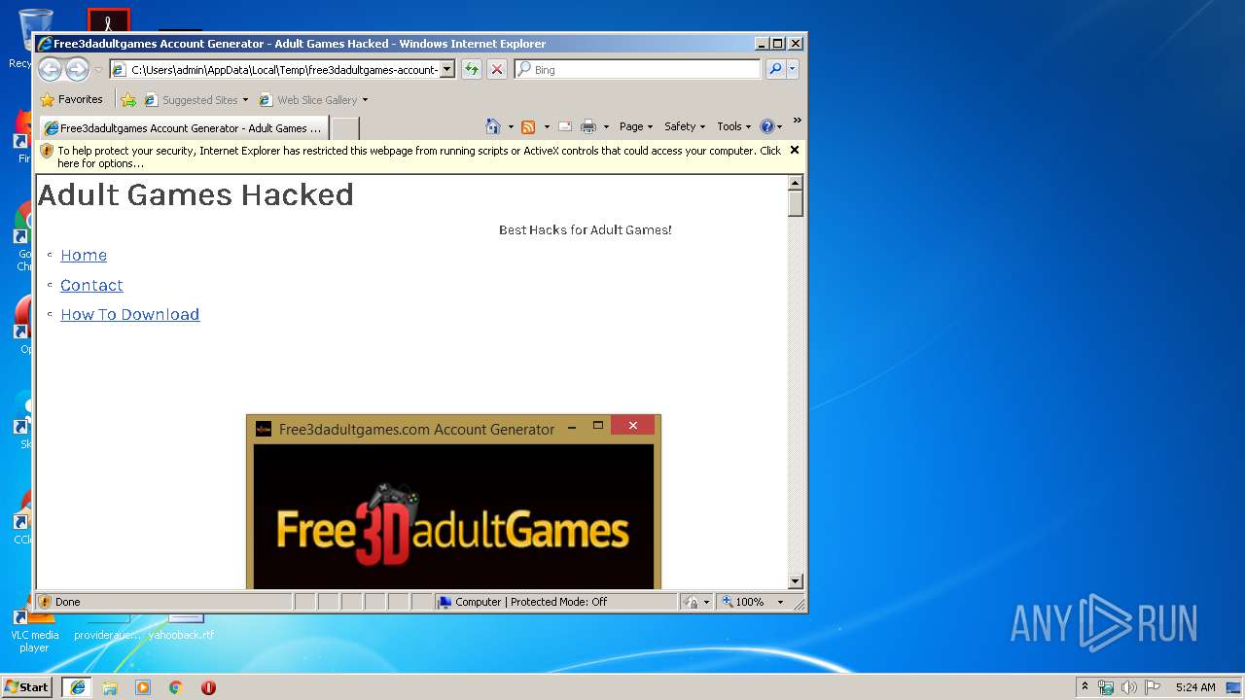The height and width of the screenshot is (700, 1245).
Task: Launch Chrome from the taskbar
Action: (176, 686)
